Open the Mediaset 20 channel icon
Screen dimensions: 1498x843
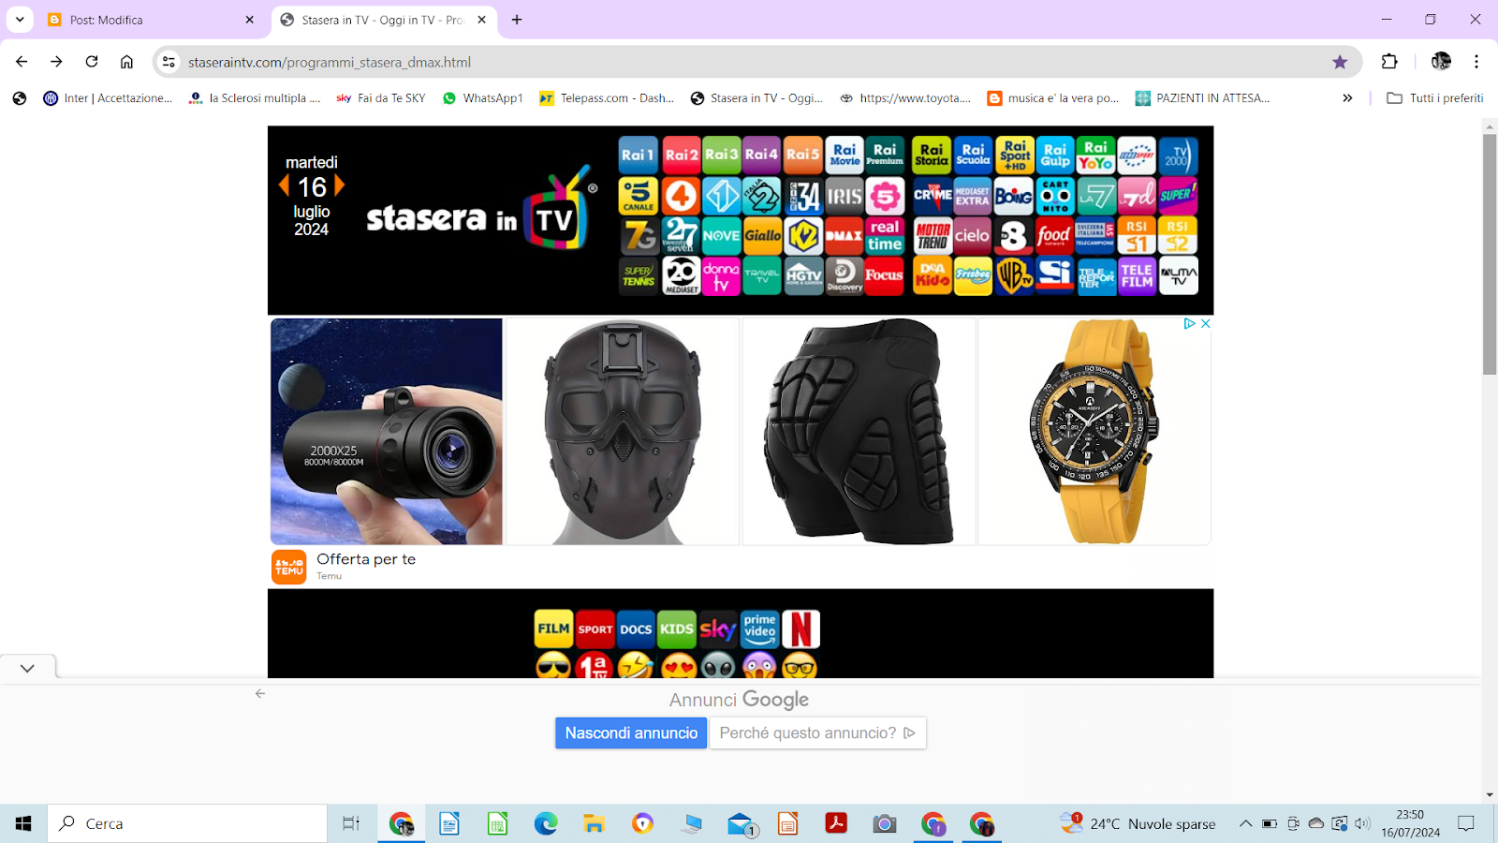pyautogui.click(x=682, y=276)
